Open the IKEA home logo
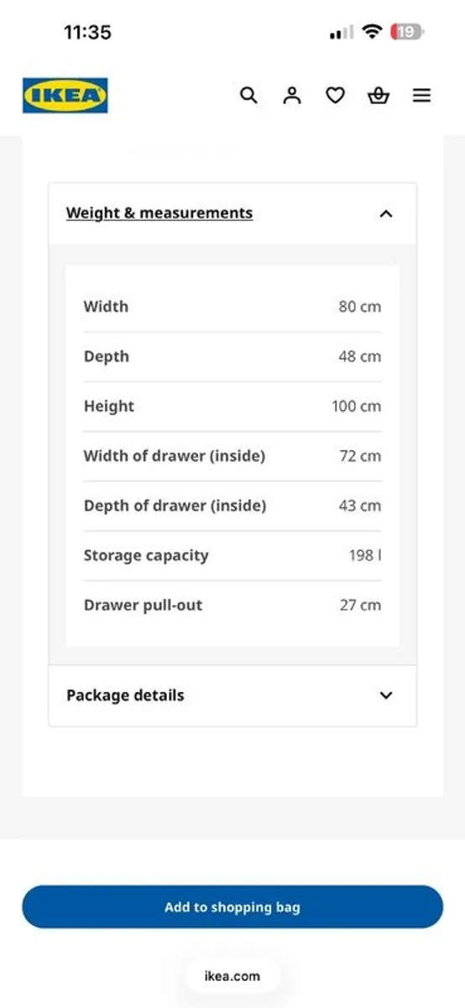The image size is (465, 1008). click(x=65, y=96)
